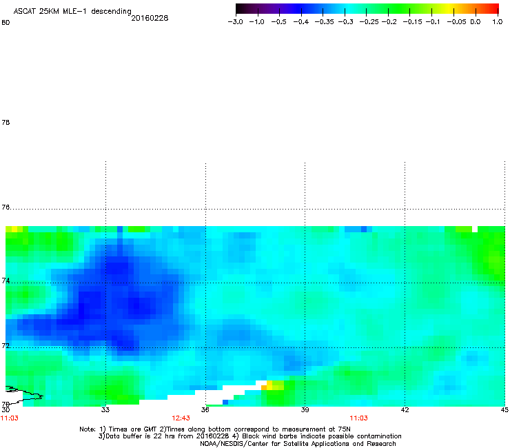Click the -0.2 scale label

[389, 22]
